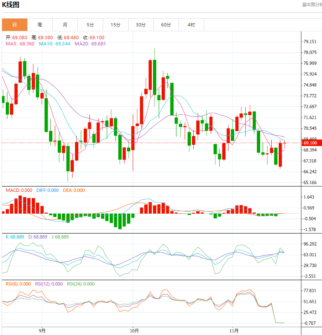Click the 11月 date axis marker

pos(234,330)
